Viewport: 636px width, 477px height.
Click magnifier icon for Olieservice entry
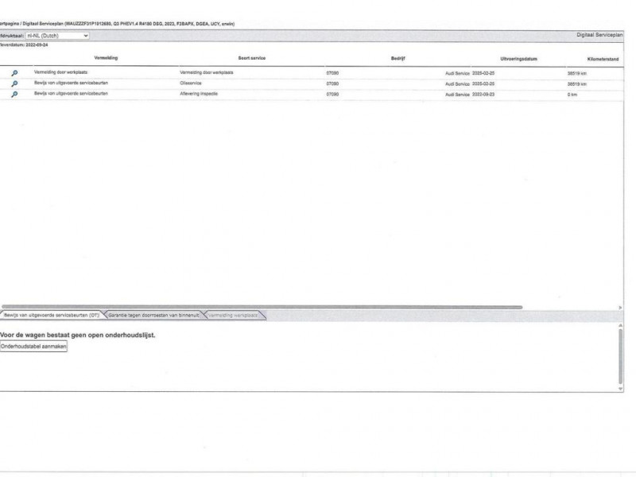14,83
